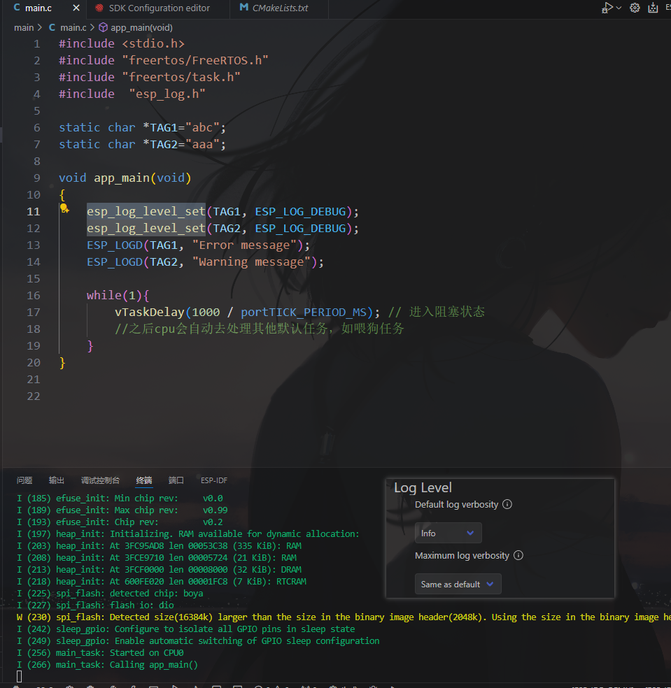671x688 pixels.
Task: Click terminal line 'spi_flash: detected chip: boya'
Action: (110, 593)
